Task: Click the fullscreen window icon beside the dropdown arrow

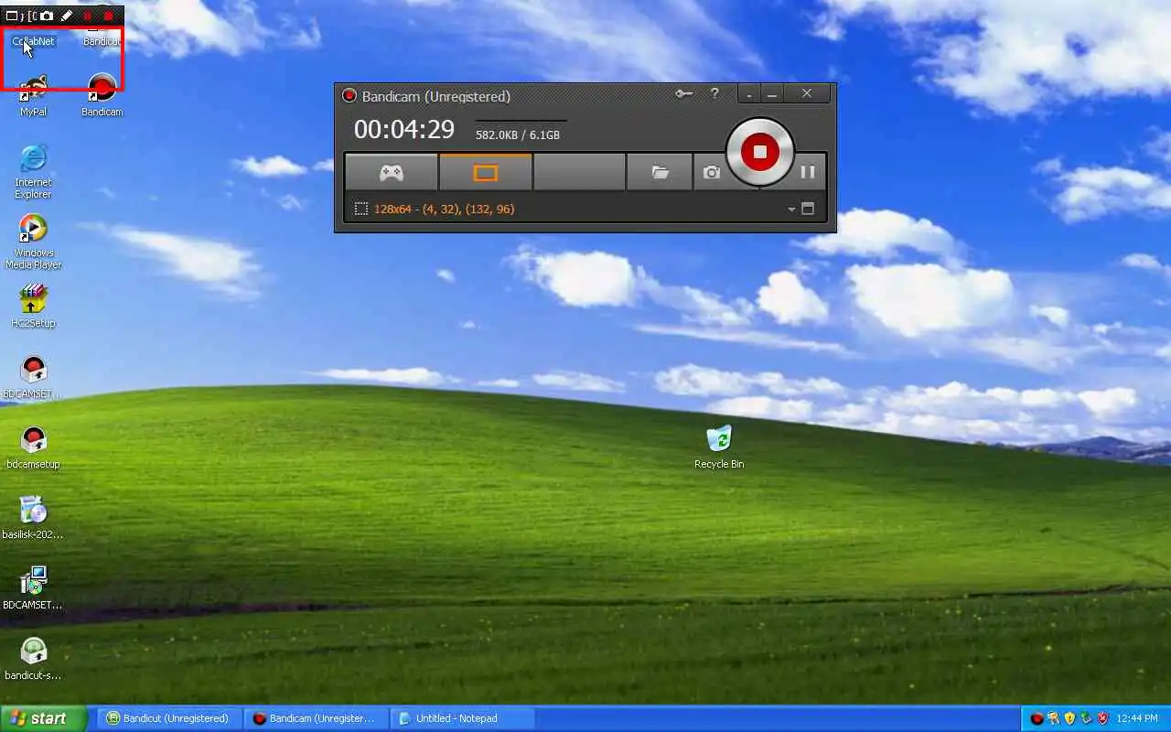Action: coord(808,209)
